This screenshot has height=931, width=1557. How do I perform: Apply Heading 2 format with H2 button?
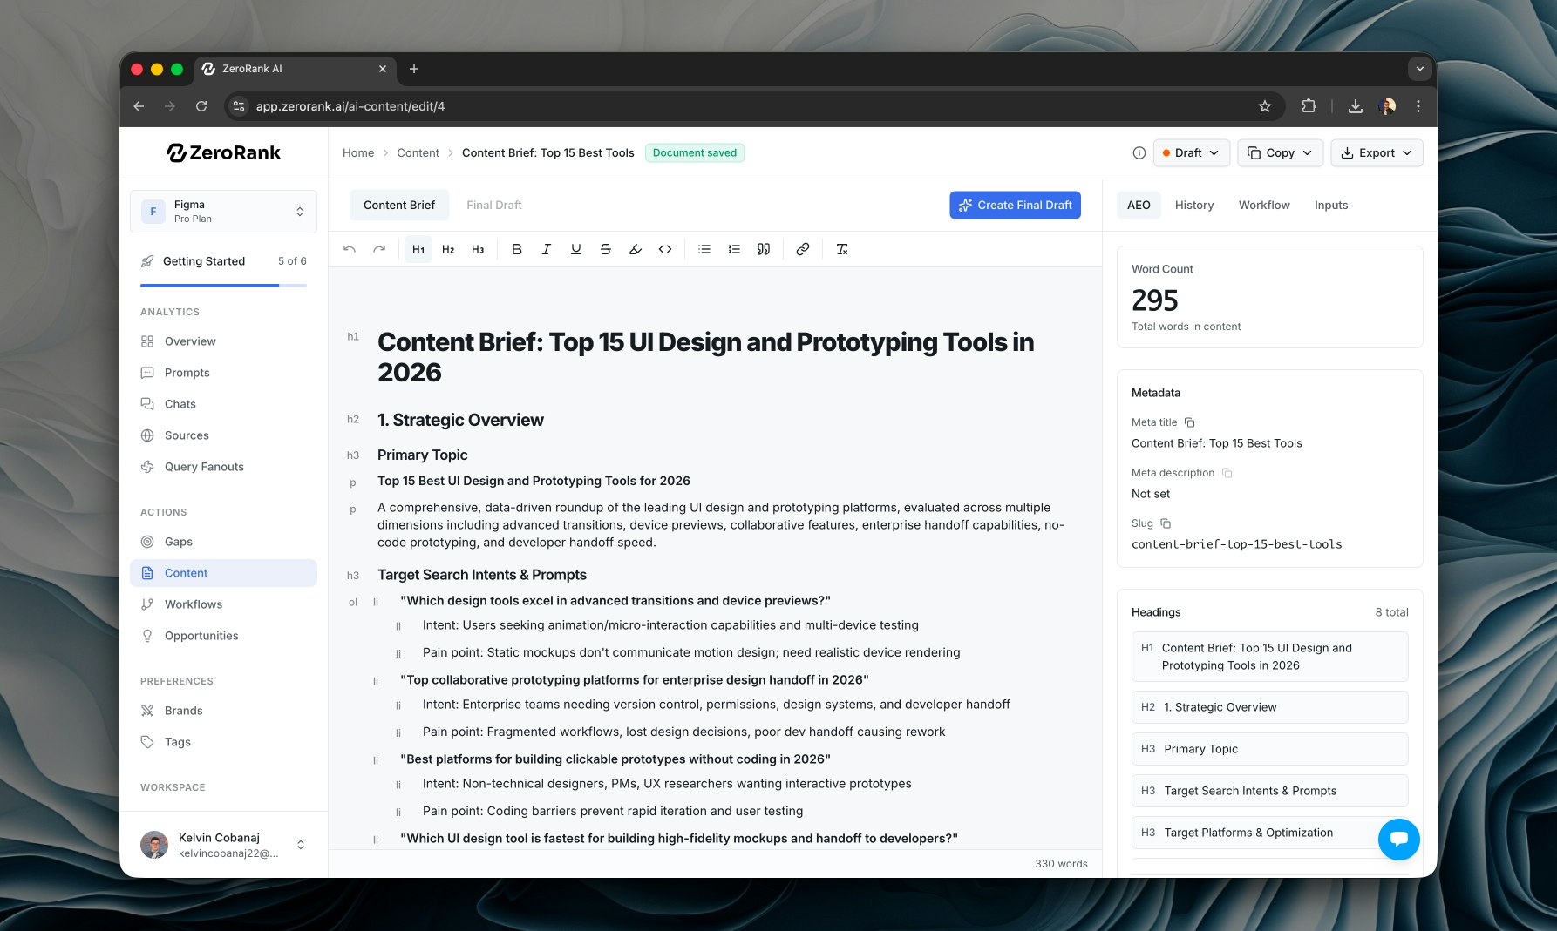[448, 249]
